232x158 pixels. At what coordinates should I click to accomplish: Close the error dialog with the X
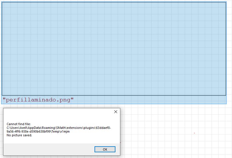[x=115, y=112]
